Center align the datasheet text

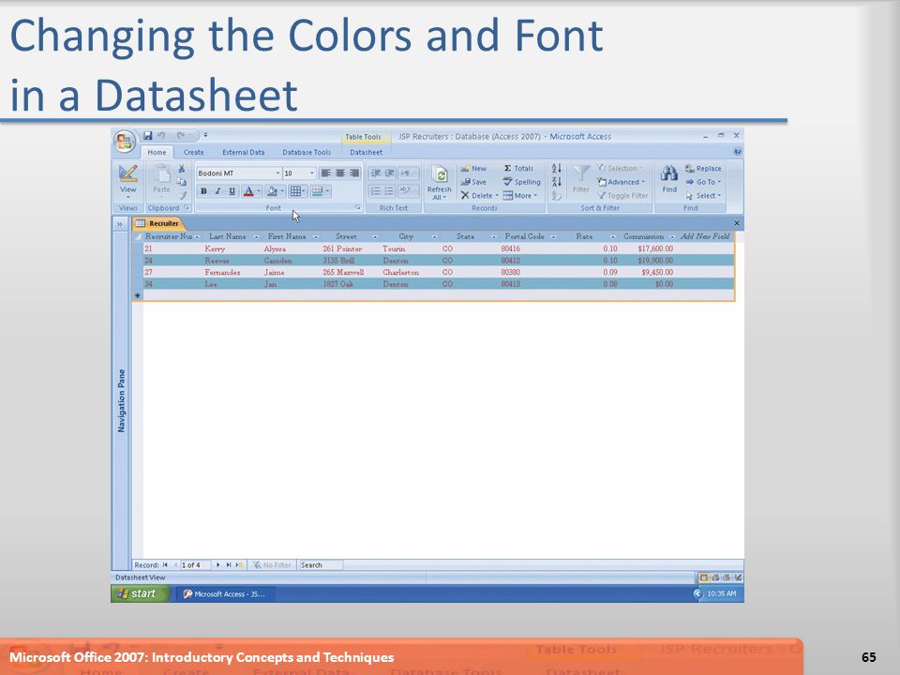340,172
